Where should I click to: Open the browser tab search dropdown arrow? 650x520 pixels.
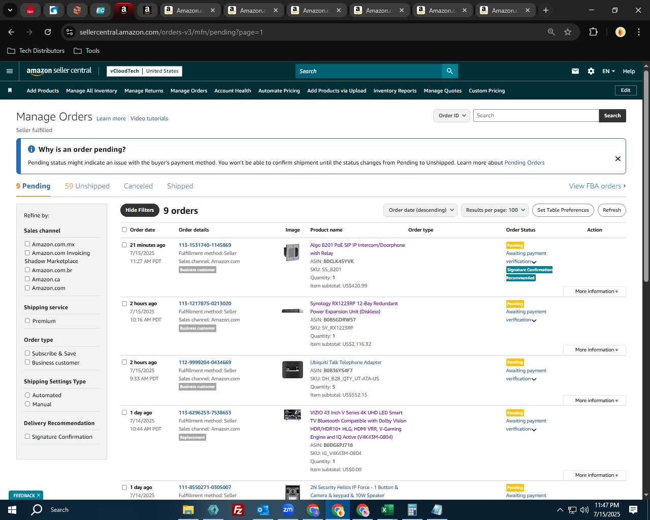coord(10,10)
